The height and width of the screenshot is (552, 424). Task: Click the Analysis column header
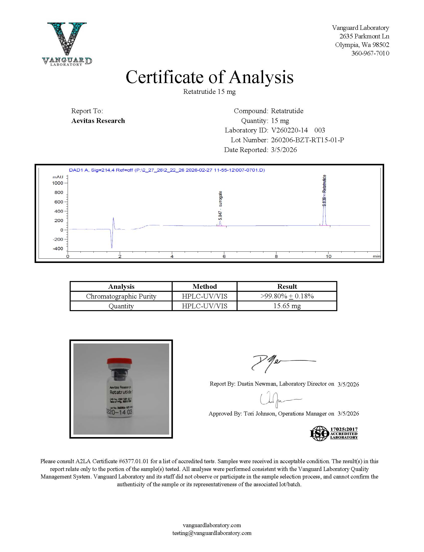[x=121, y=286]
